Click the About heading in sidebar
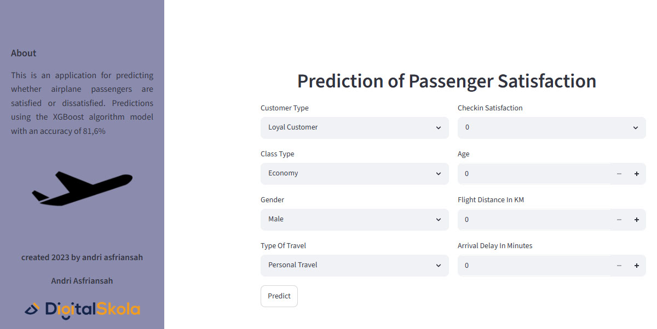Screen dimensions: 657x329 (x=24, y=53)
